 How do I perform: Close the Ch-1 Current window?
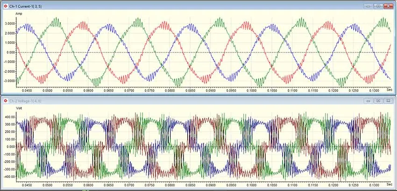coord(388,6)
